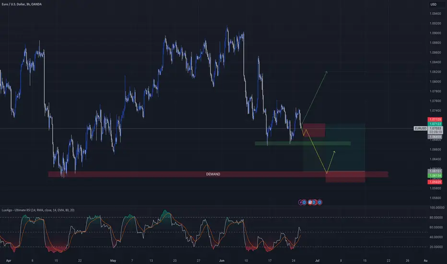Click the 80.00000 RSI scale value
This screenshot has width=447, height=264.
point(436,217)
